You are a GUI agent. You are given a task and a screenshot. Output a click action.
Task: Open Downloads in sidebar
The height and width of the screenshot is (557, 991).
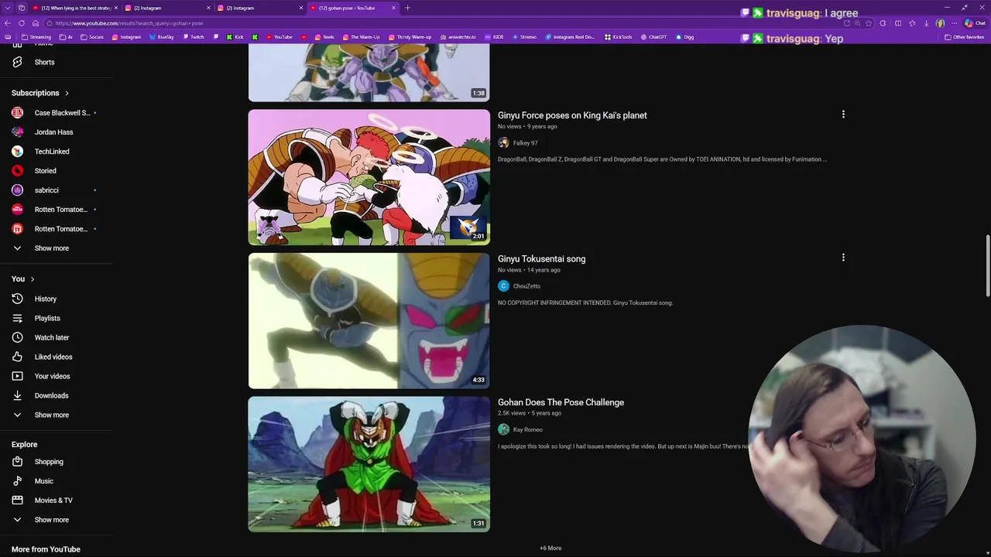[51, 395]
